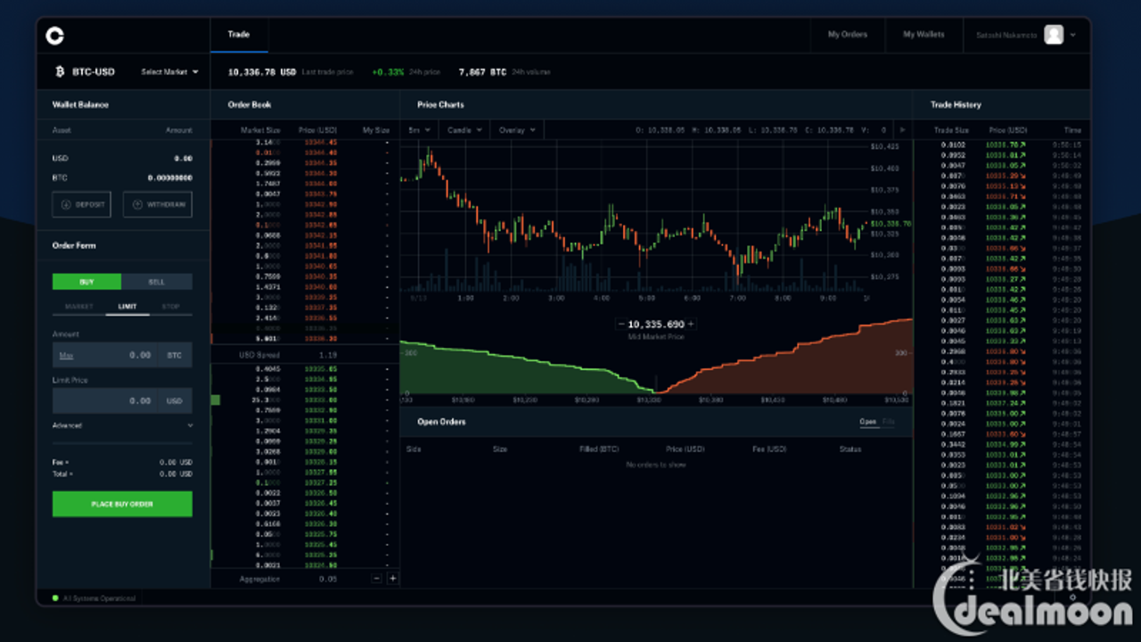Image resolution: width=1141 pixels, height=642 pixels.
Task: Go to My Wallets
Action: [x=923, y=35]
